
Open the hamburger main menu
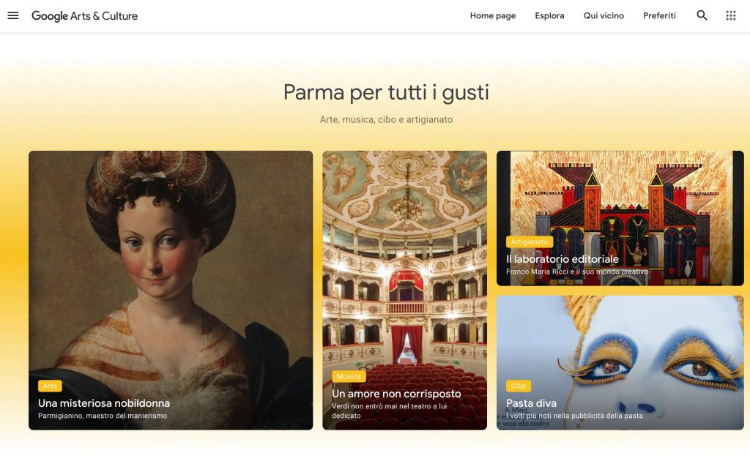13,16
